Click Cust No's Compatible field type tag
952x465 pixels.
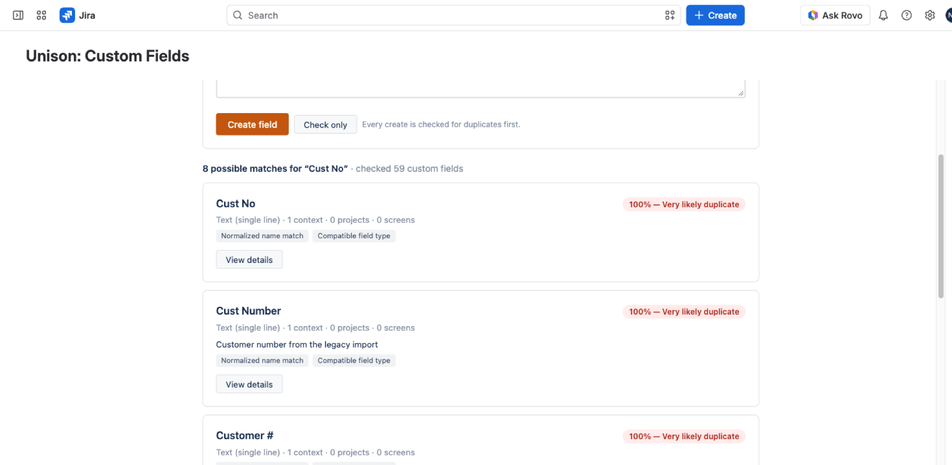click(x=354, y=236)
